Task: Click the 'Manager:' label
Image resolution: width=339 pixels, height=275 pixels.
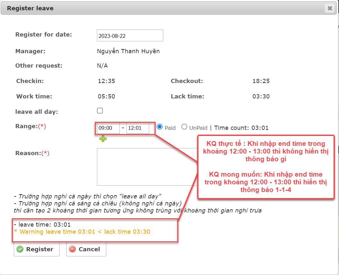Action: (x=30, y=51)
